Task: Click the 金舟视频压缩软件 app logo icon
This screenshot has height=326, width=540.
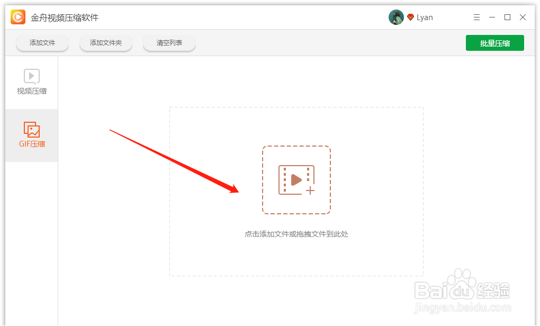Action: click(x=18, y=17)
